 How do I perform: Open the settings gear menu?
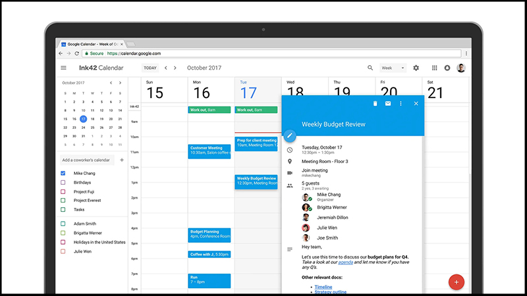point(416,68)
